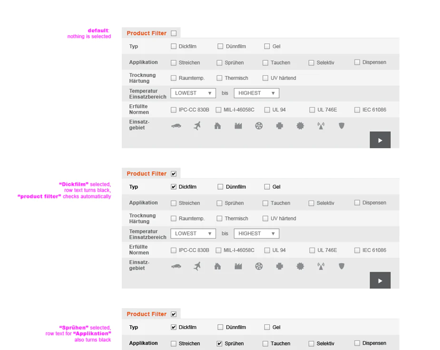Select the antenna icon in the second filter panel
440x350 pixels.
click(x=321, y=266)
